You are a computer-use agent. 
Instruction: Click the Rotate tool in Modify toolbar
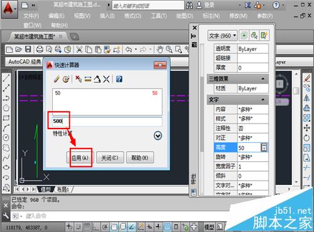pos(307,137)
